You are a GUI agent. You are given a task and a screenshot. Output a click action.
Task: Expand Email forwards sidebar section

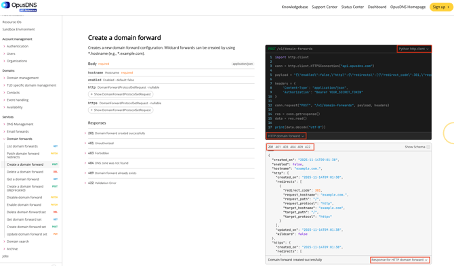click(x=18, y=131)
